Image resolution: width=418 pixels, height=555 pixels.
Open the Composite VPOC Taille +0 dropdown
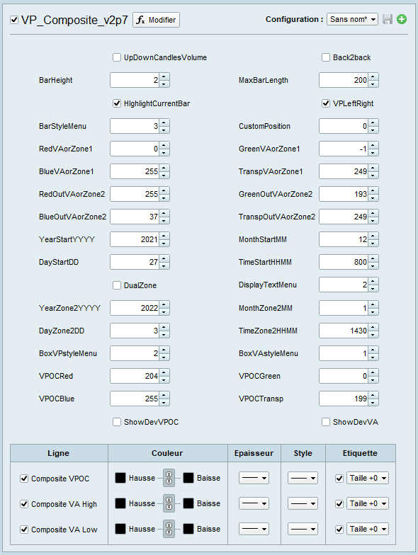pos(367,478)
